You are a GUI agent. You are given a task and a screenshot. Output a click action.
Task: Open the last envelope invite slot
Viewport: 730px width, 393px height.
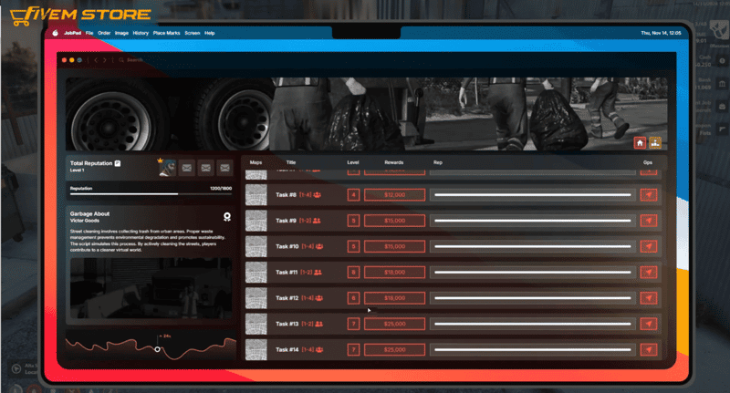[x=224, y=168]
